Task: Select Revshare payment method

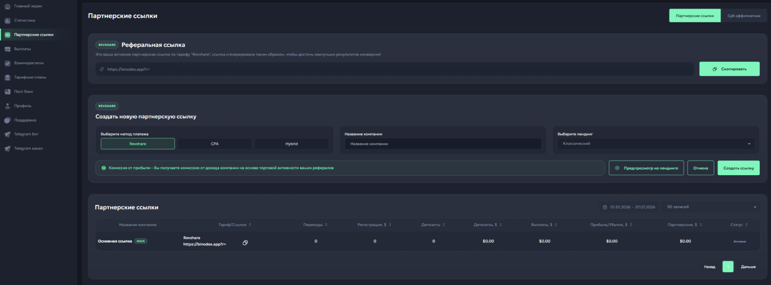Action: pos(138,144)
